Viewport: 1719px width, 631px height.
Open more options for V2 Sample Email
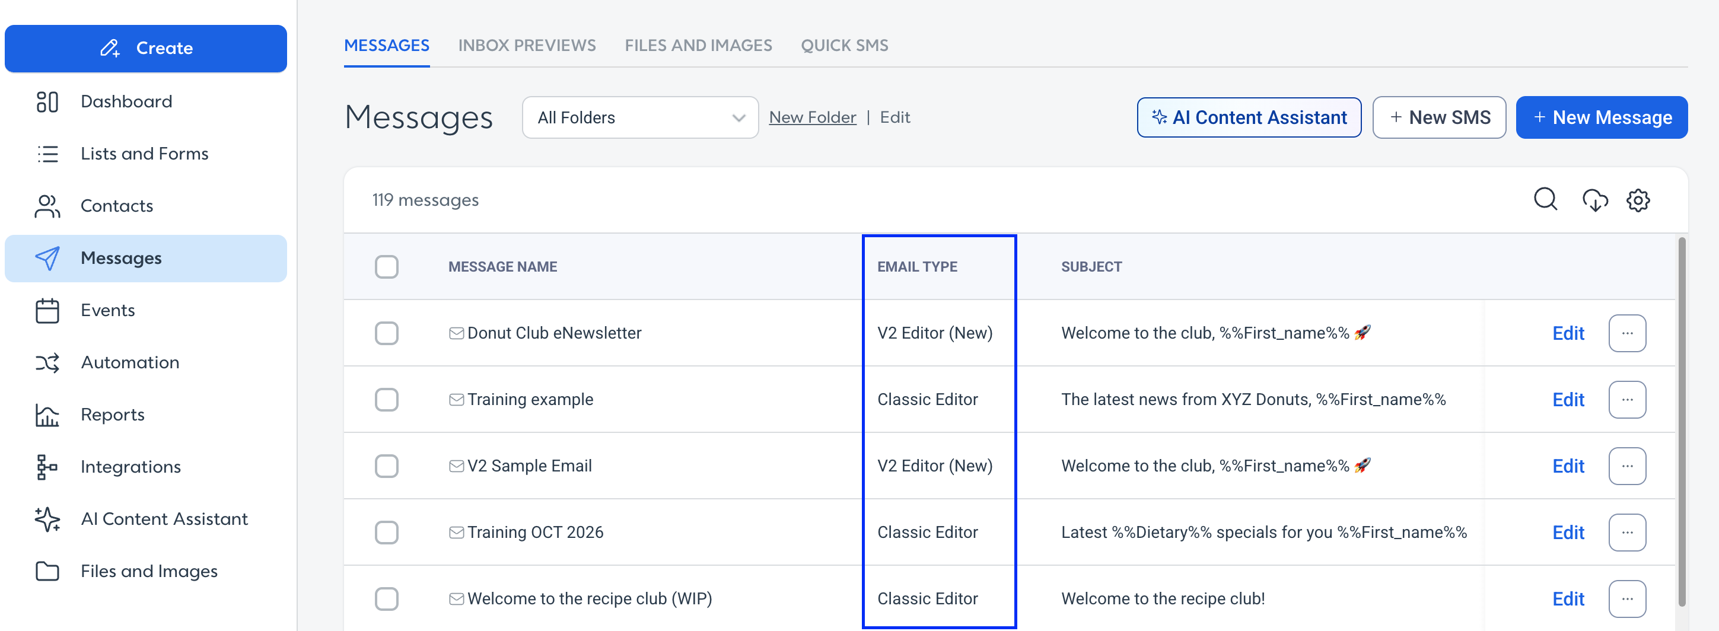pyautogui.click(x=1627, y=466)
